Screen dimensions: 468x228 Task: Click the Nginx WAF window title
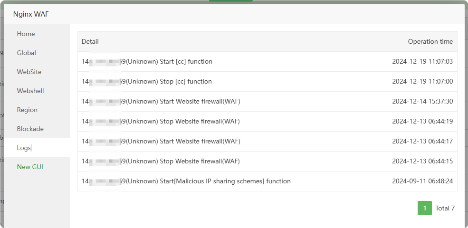click(x=31, y=14)
